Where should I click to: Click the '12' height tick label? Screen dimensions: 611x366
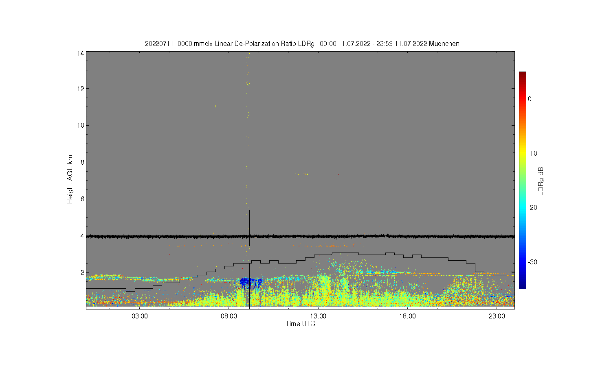tap(81, 89)
